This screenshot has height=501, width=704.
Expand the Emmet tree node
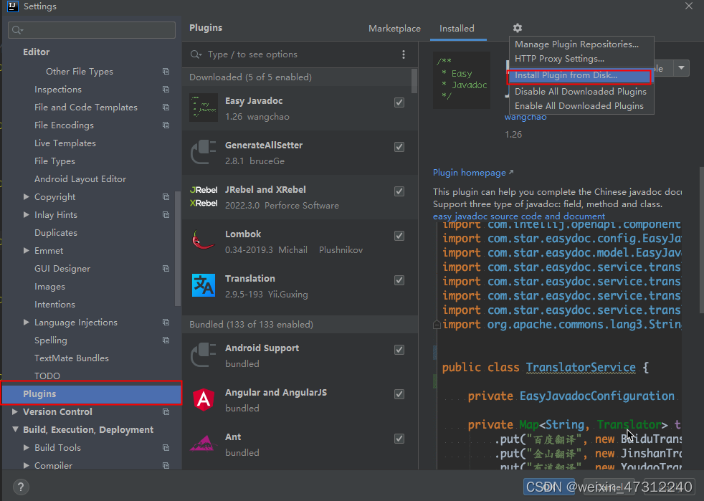point(26,251)
